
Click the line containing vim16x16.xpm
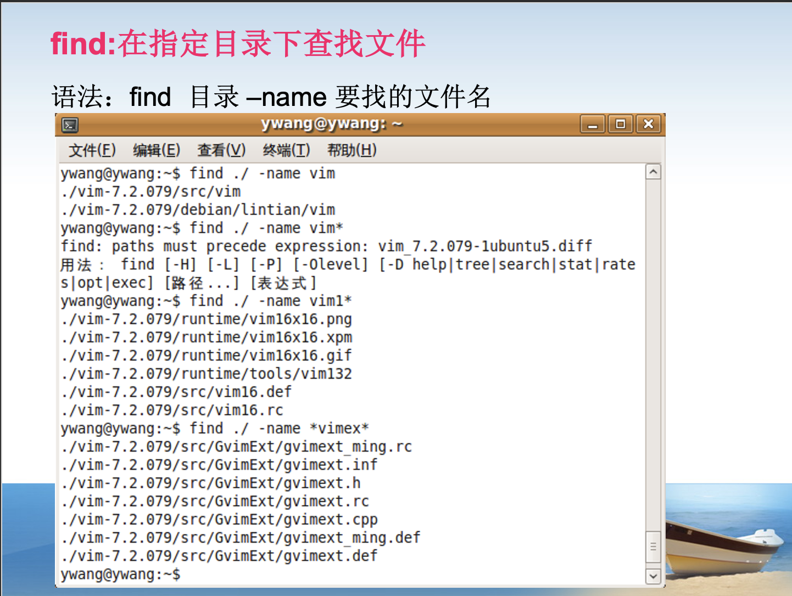(x=207, y=337)
